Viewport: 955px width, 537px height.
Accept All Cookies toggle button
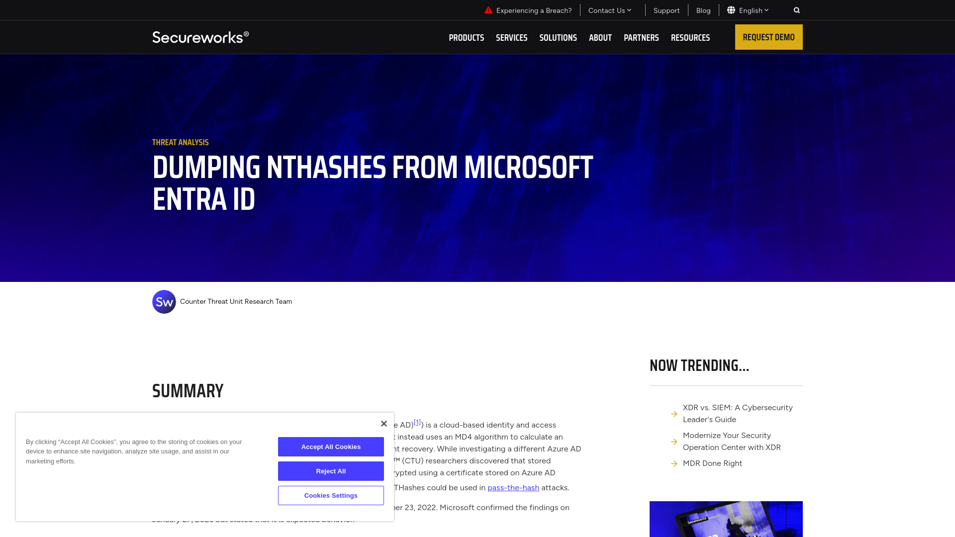tap(331, 447)
